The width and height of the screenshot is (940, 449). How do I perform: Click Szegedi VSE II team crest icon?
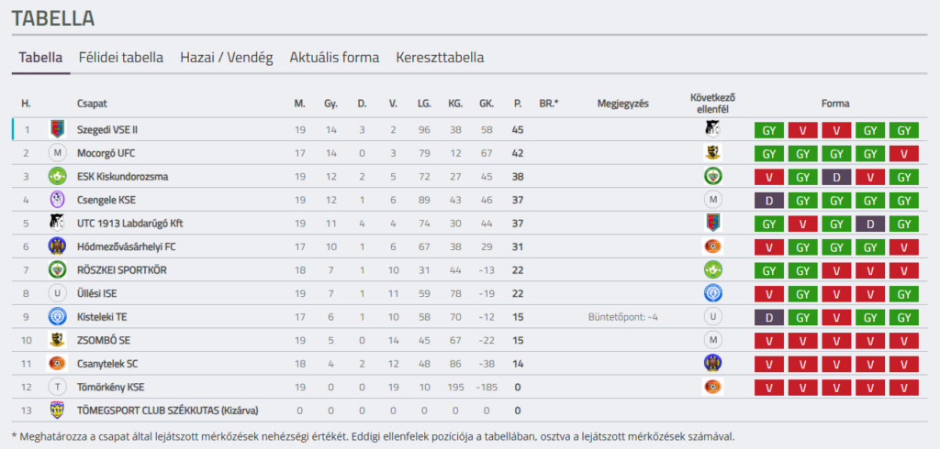pyautogui.click(x=58, y=129)
